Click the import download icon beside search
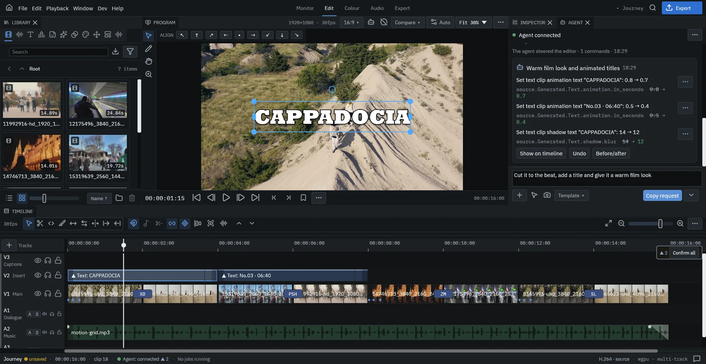The image size is (706, 364). 115,51
